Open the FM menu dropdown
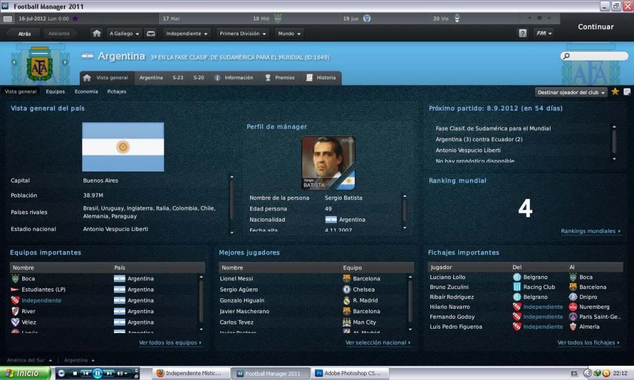This screenshot has height=380, width=634. coord(544,33)
